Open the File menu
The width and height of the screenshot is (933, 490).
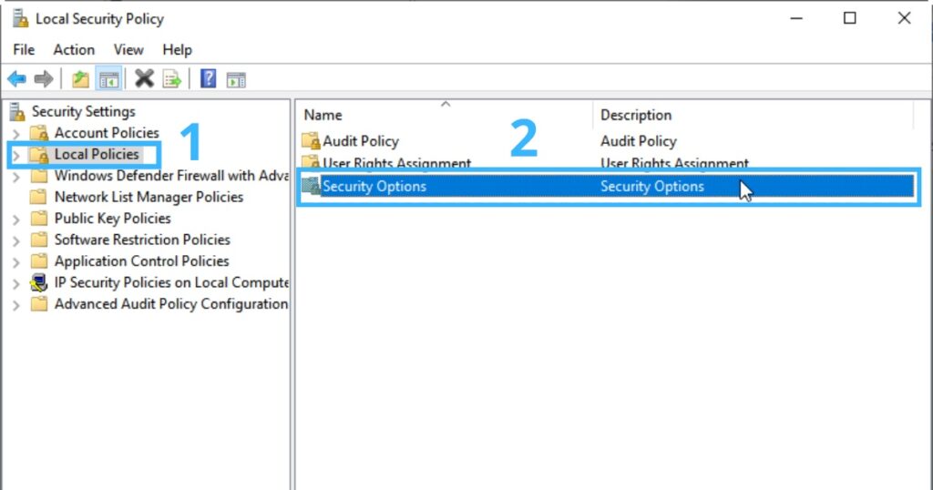click(24, 50)
